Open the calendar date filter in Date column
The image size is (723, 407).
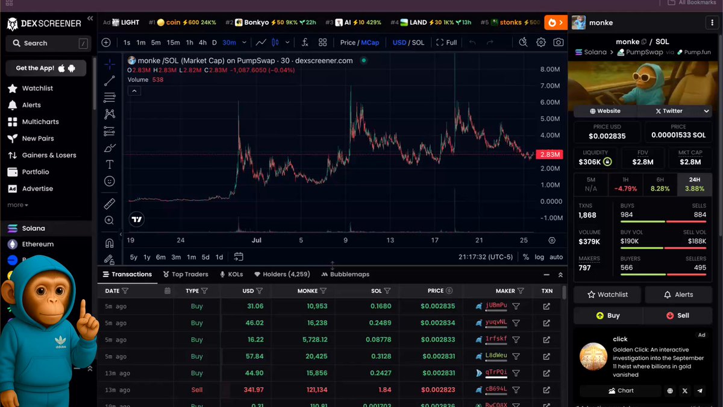pyautogui.click(x=167, y=291)
